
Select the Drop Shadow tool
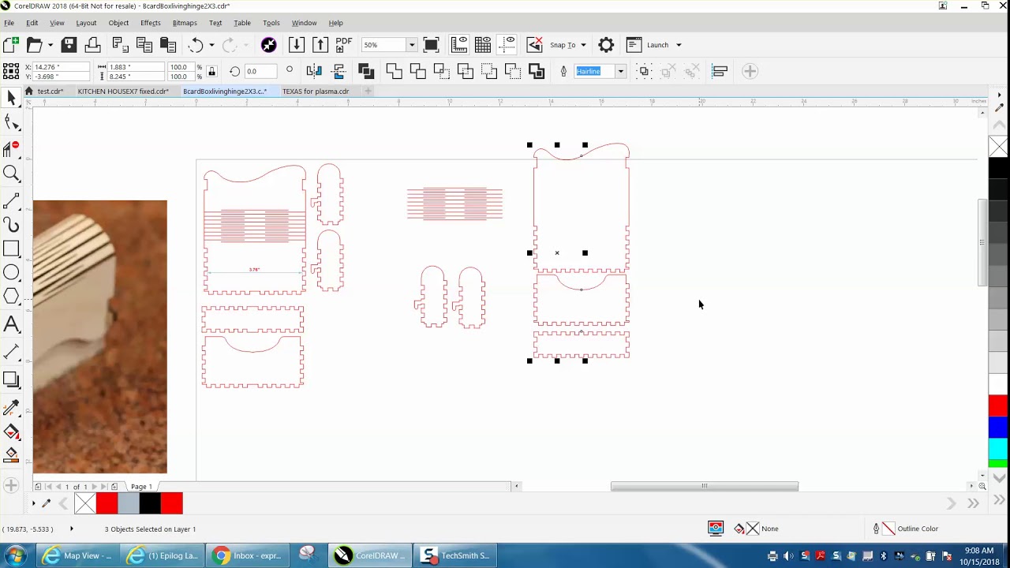11,379
